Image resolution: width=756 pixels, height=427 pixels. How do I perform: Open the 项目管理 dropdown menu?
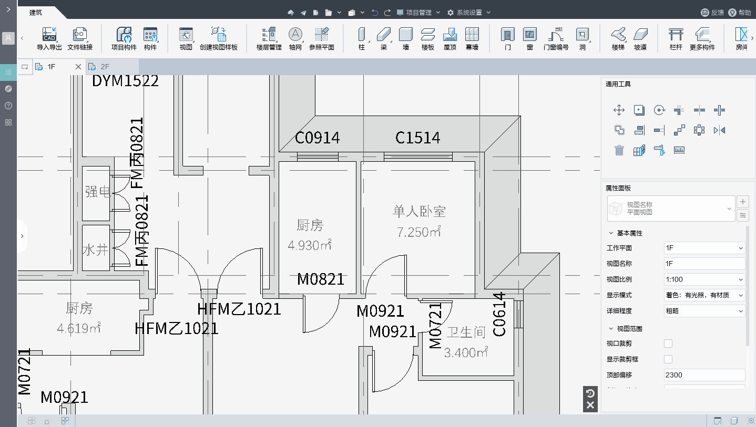coord(418,13)
